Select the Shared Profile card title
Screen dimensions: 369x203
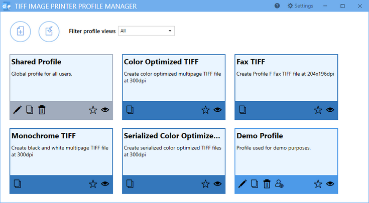coord(36,62)
